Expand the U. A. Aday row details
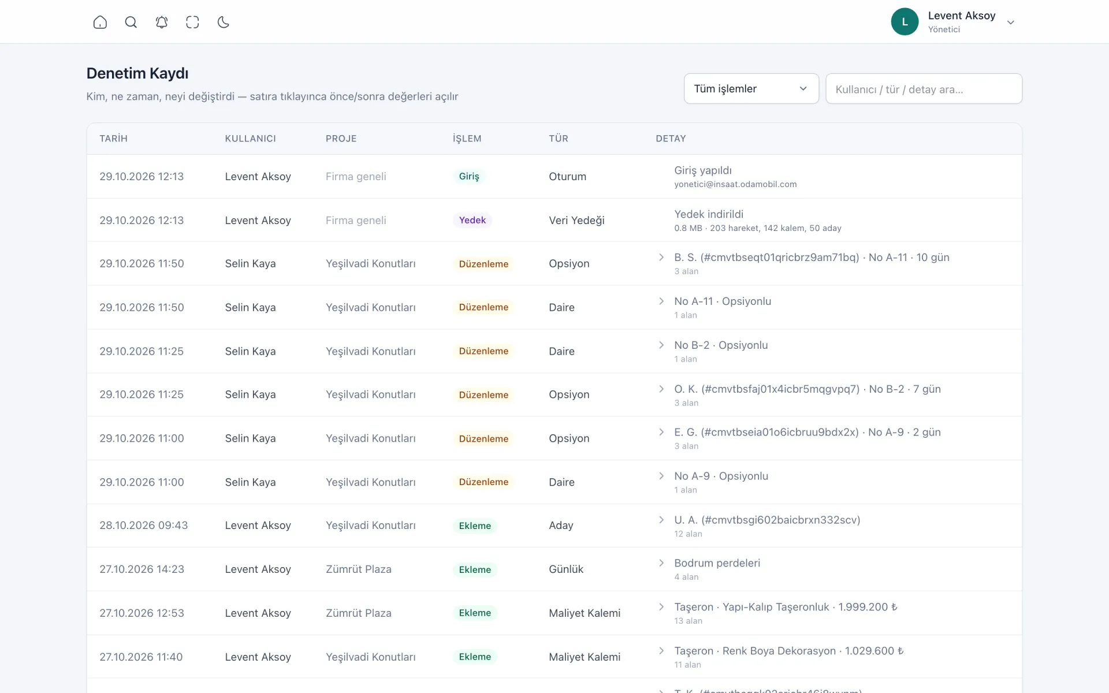 pyautogui.click(x=661, y=520)
